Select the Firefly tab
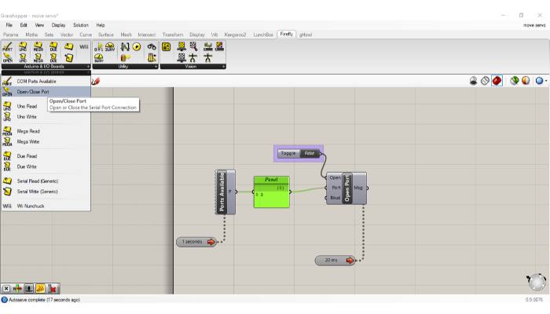The height and width of the screenshot is (314, 550). (287, 34)
